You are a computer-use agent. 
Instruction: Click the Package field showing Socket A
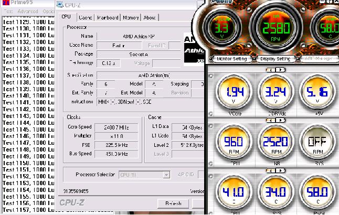point(139,55)
